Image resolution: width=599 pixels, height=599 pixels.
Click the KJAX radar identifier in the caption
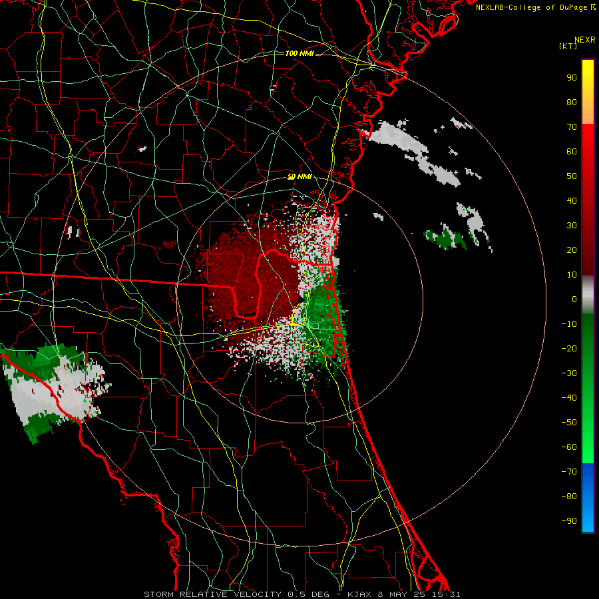pos(361,594)
